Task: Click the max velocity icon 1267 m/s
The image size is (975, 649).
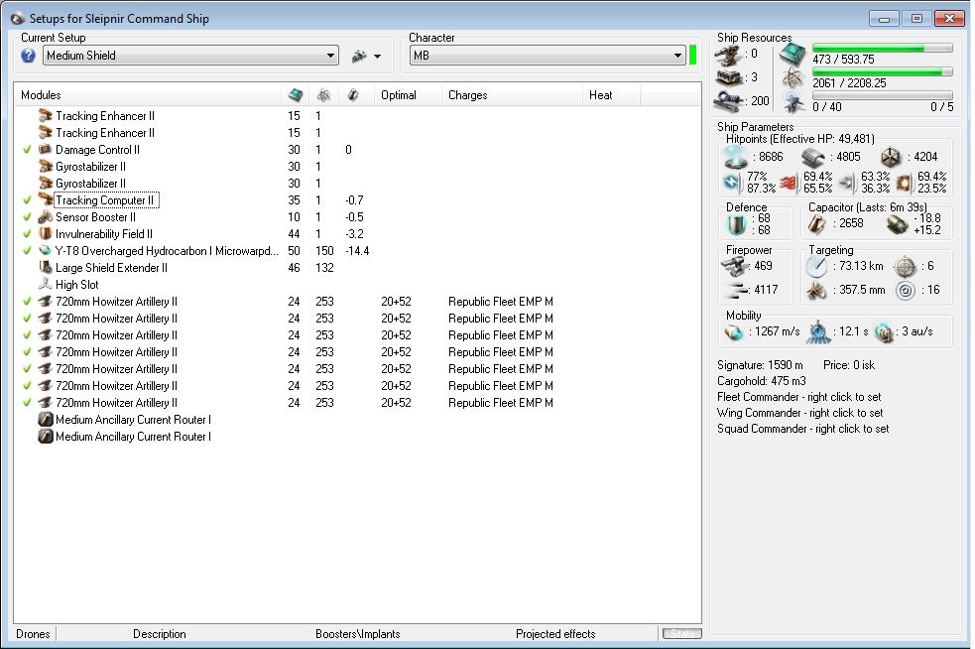Action: pyautogui.click(x=734, y=332)
